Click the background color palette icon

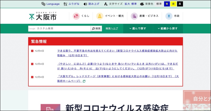coord(142,4)
